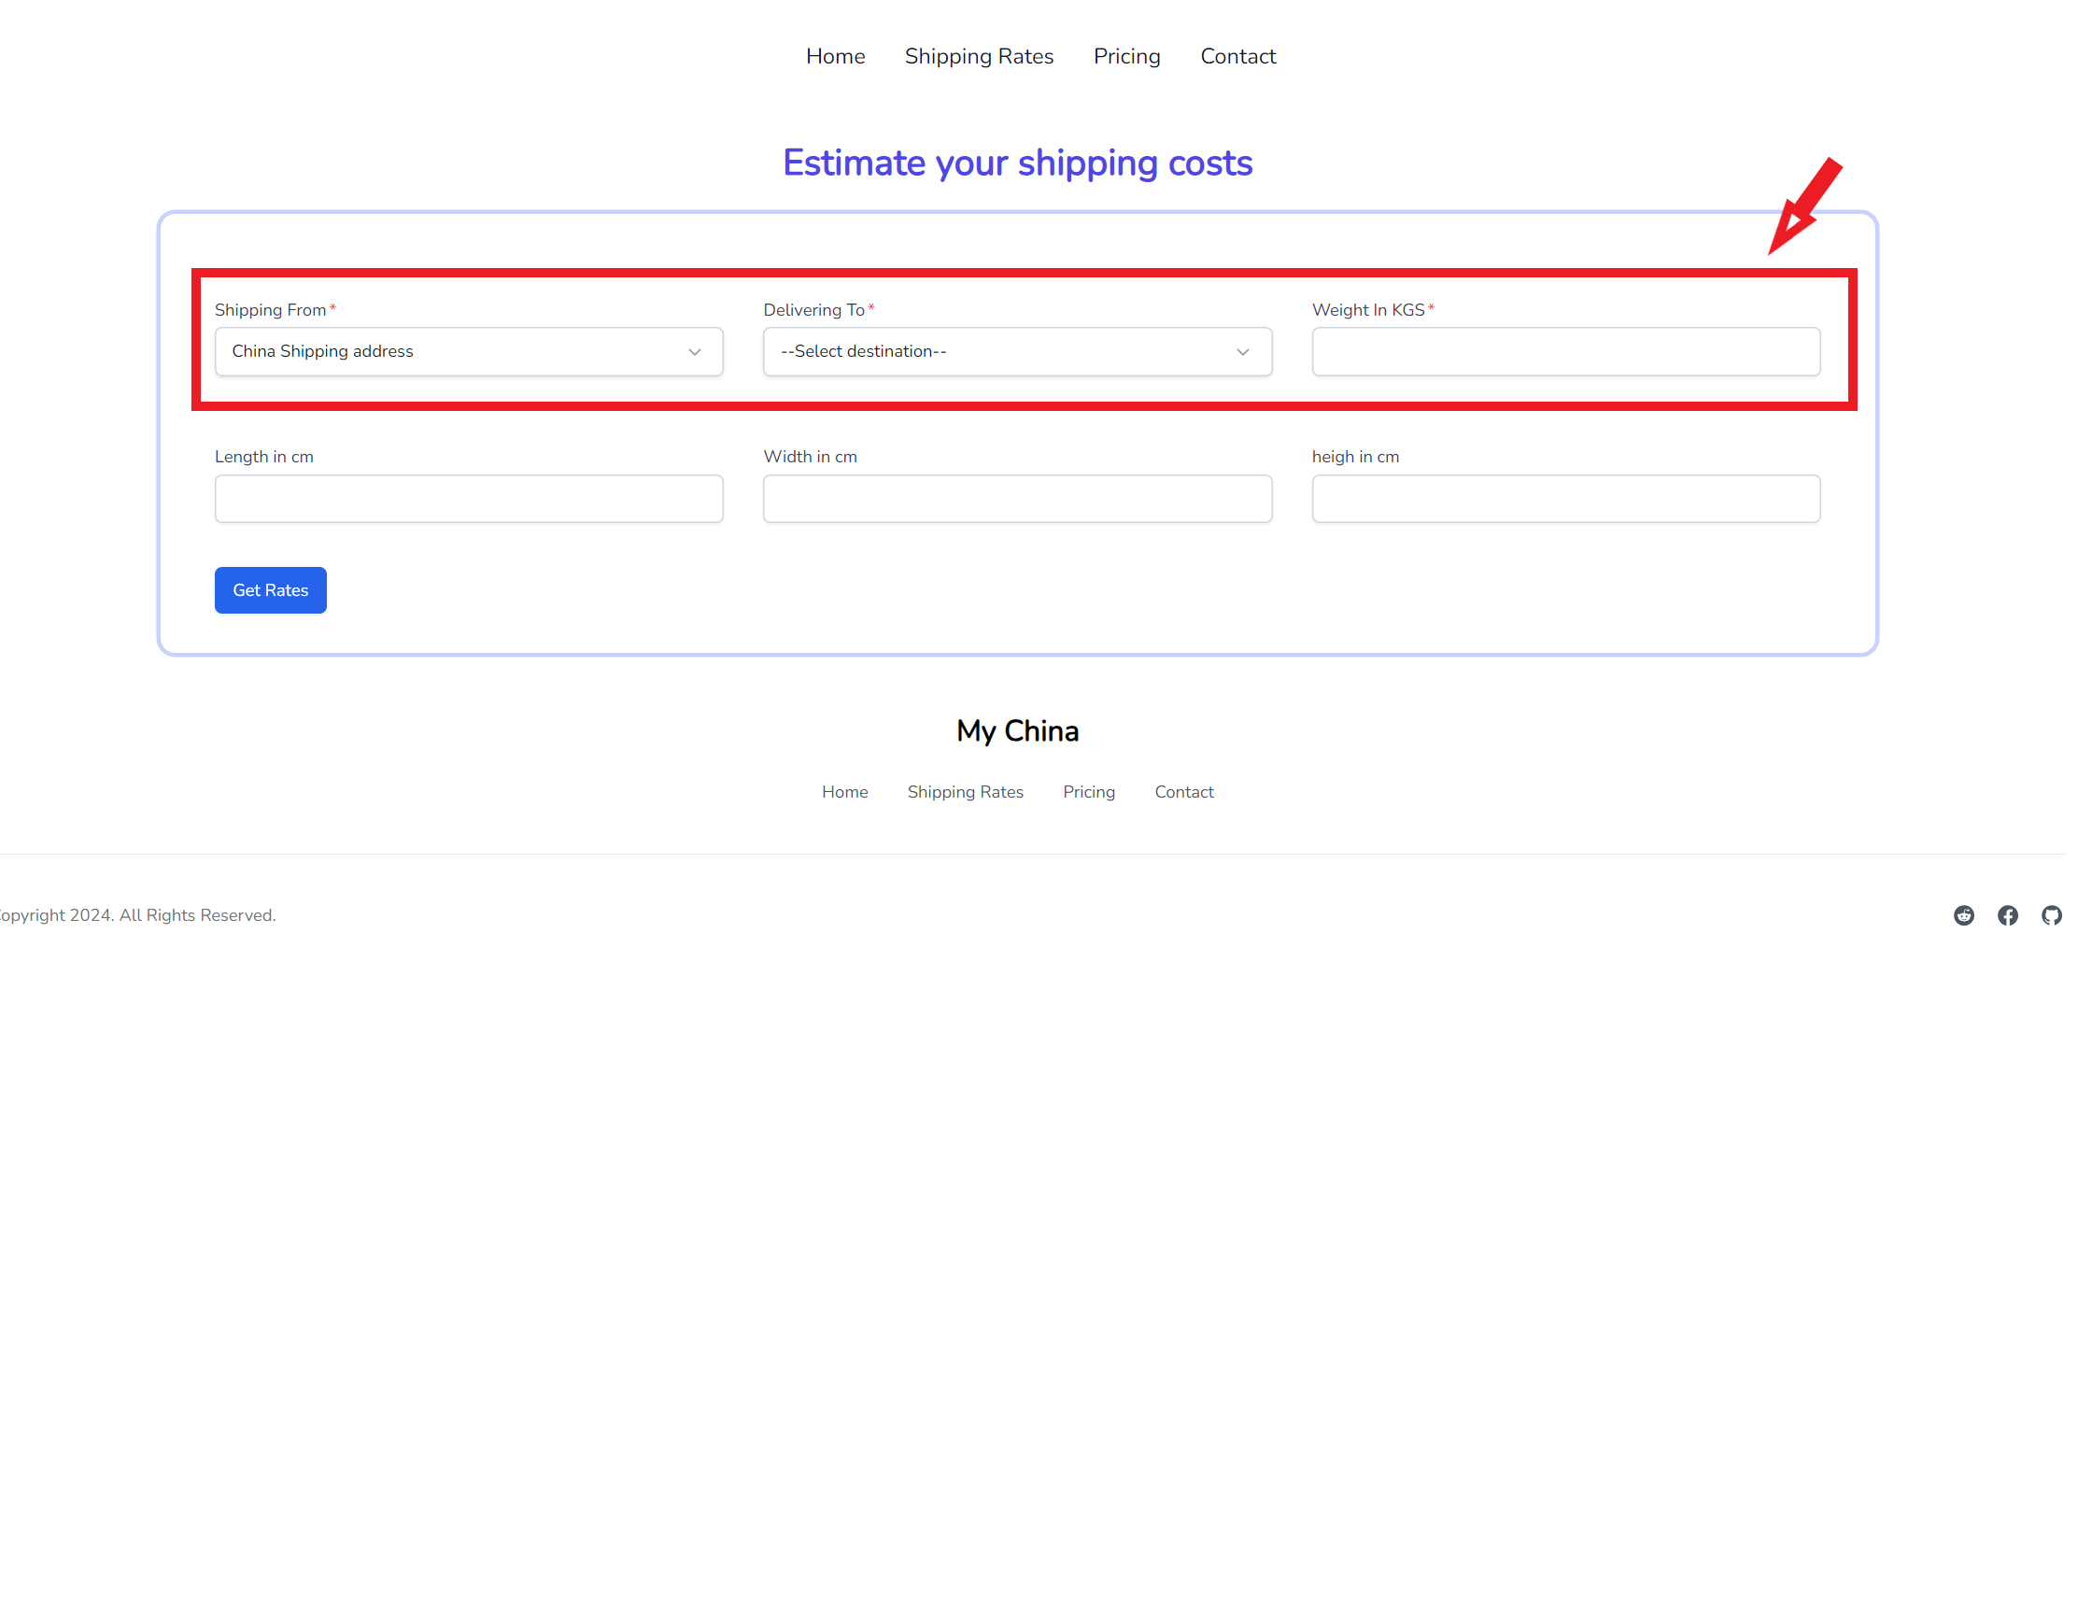Focus the Length in cm field
2092x1613 pixels.
[469, 498]
